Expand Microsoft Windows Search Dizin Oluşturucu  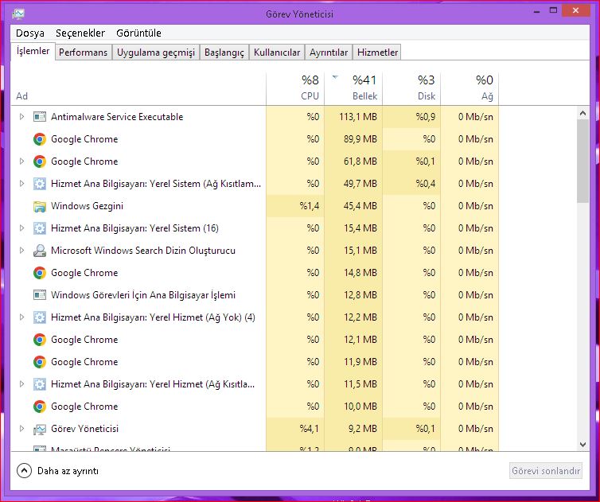click(x=21, y=251)
